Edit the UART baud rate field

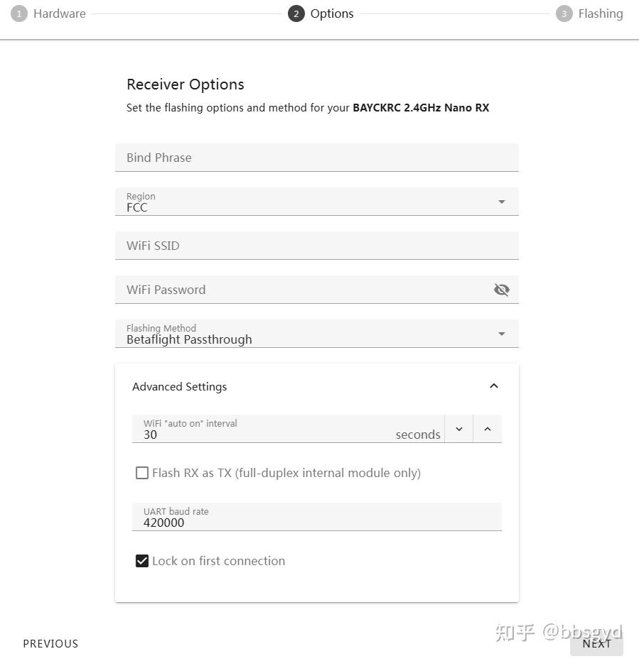click(316, 522)
